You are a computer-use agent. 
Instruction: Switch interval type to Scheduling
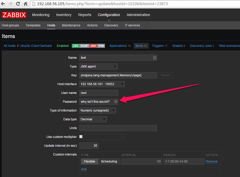tap(109, 161)
